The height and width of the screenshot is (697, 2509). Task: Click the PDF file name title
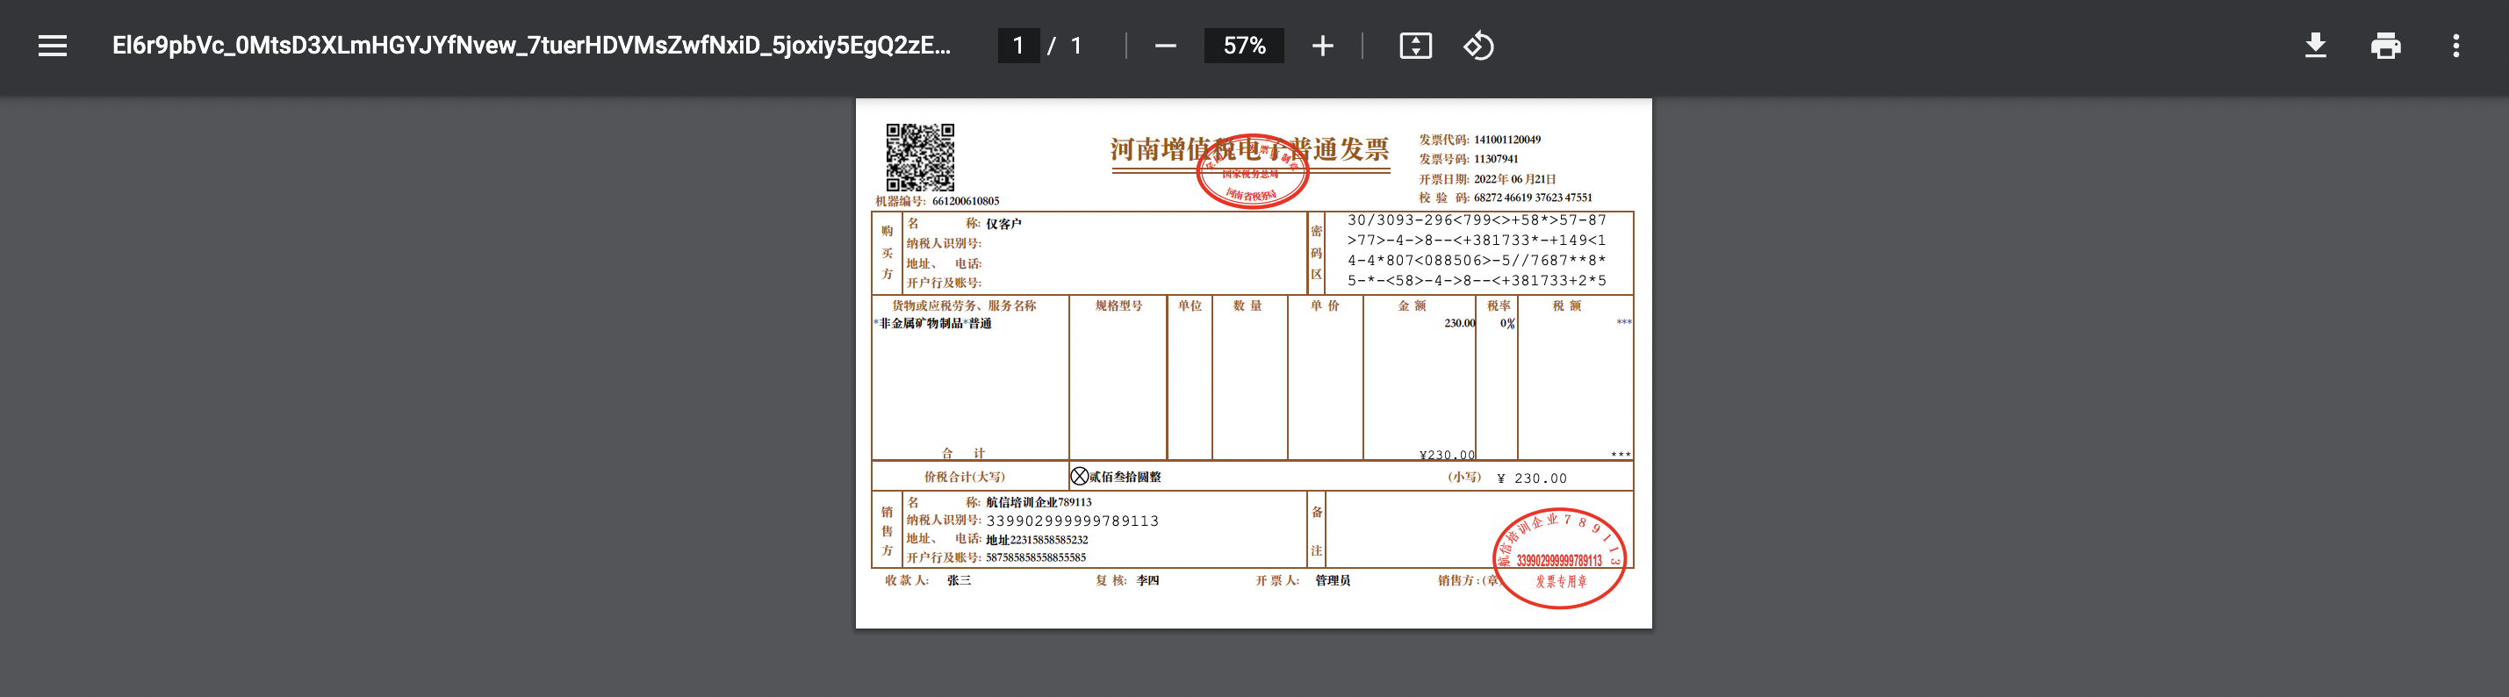[531, 46]
